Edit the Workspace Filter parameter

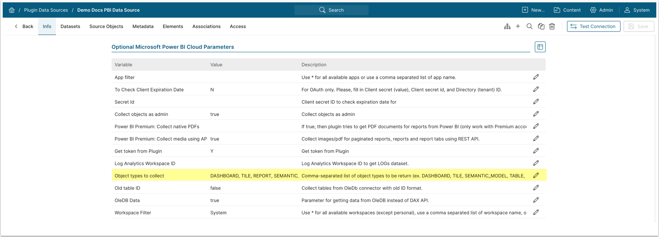[536, 212]
